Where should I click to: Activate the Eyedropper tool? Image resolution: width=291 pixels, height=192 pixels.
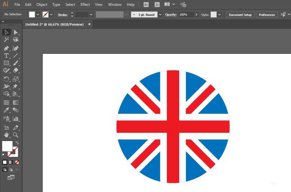tap(6, 110)
